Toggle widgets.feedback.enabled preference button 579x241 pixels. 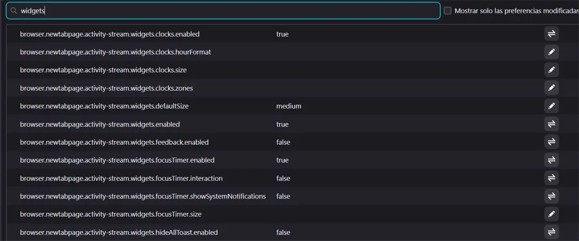(x=551, y=142)
